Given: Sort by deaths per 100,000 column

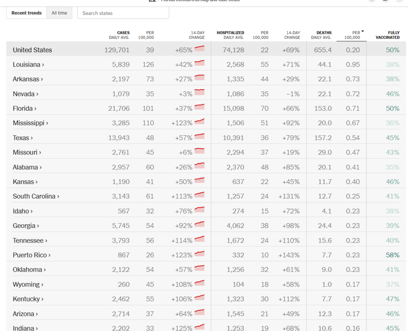Looking at the screenshot, I should click(x=352, y=35).
